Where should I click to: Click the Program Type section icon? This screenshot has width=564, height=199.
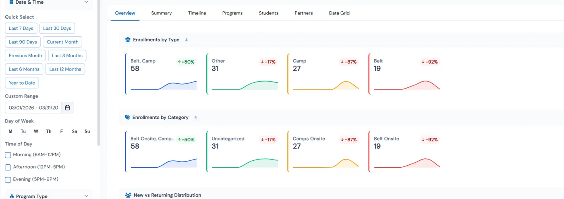point(12,196)
